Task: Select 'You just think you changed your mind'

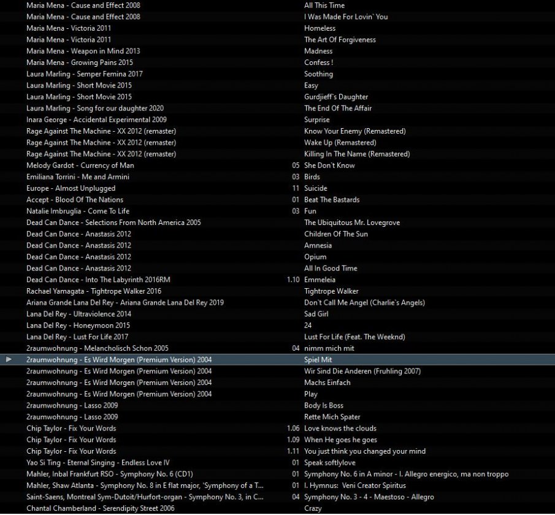Action: click(364, 451)
